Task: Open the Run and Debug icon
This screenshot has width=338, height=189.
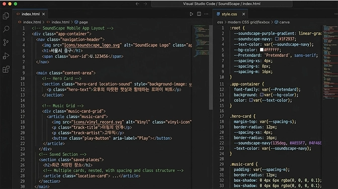Action: 6,56
